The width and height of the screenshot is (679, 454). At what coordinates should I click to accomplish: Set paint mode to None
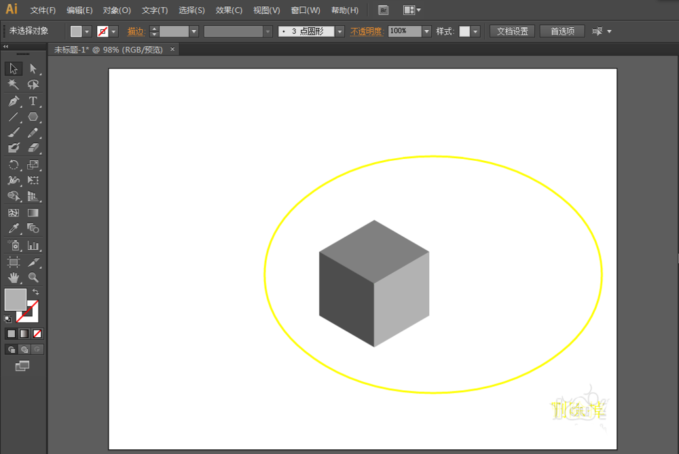tap(37, 334)
